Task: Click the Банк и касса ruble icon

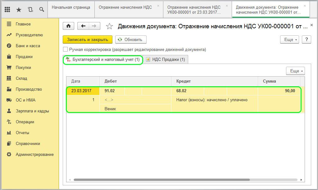Action: [9, 46]
